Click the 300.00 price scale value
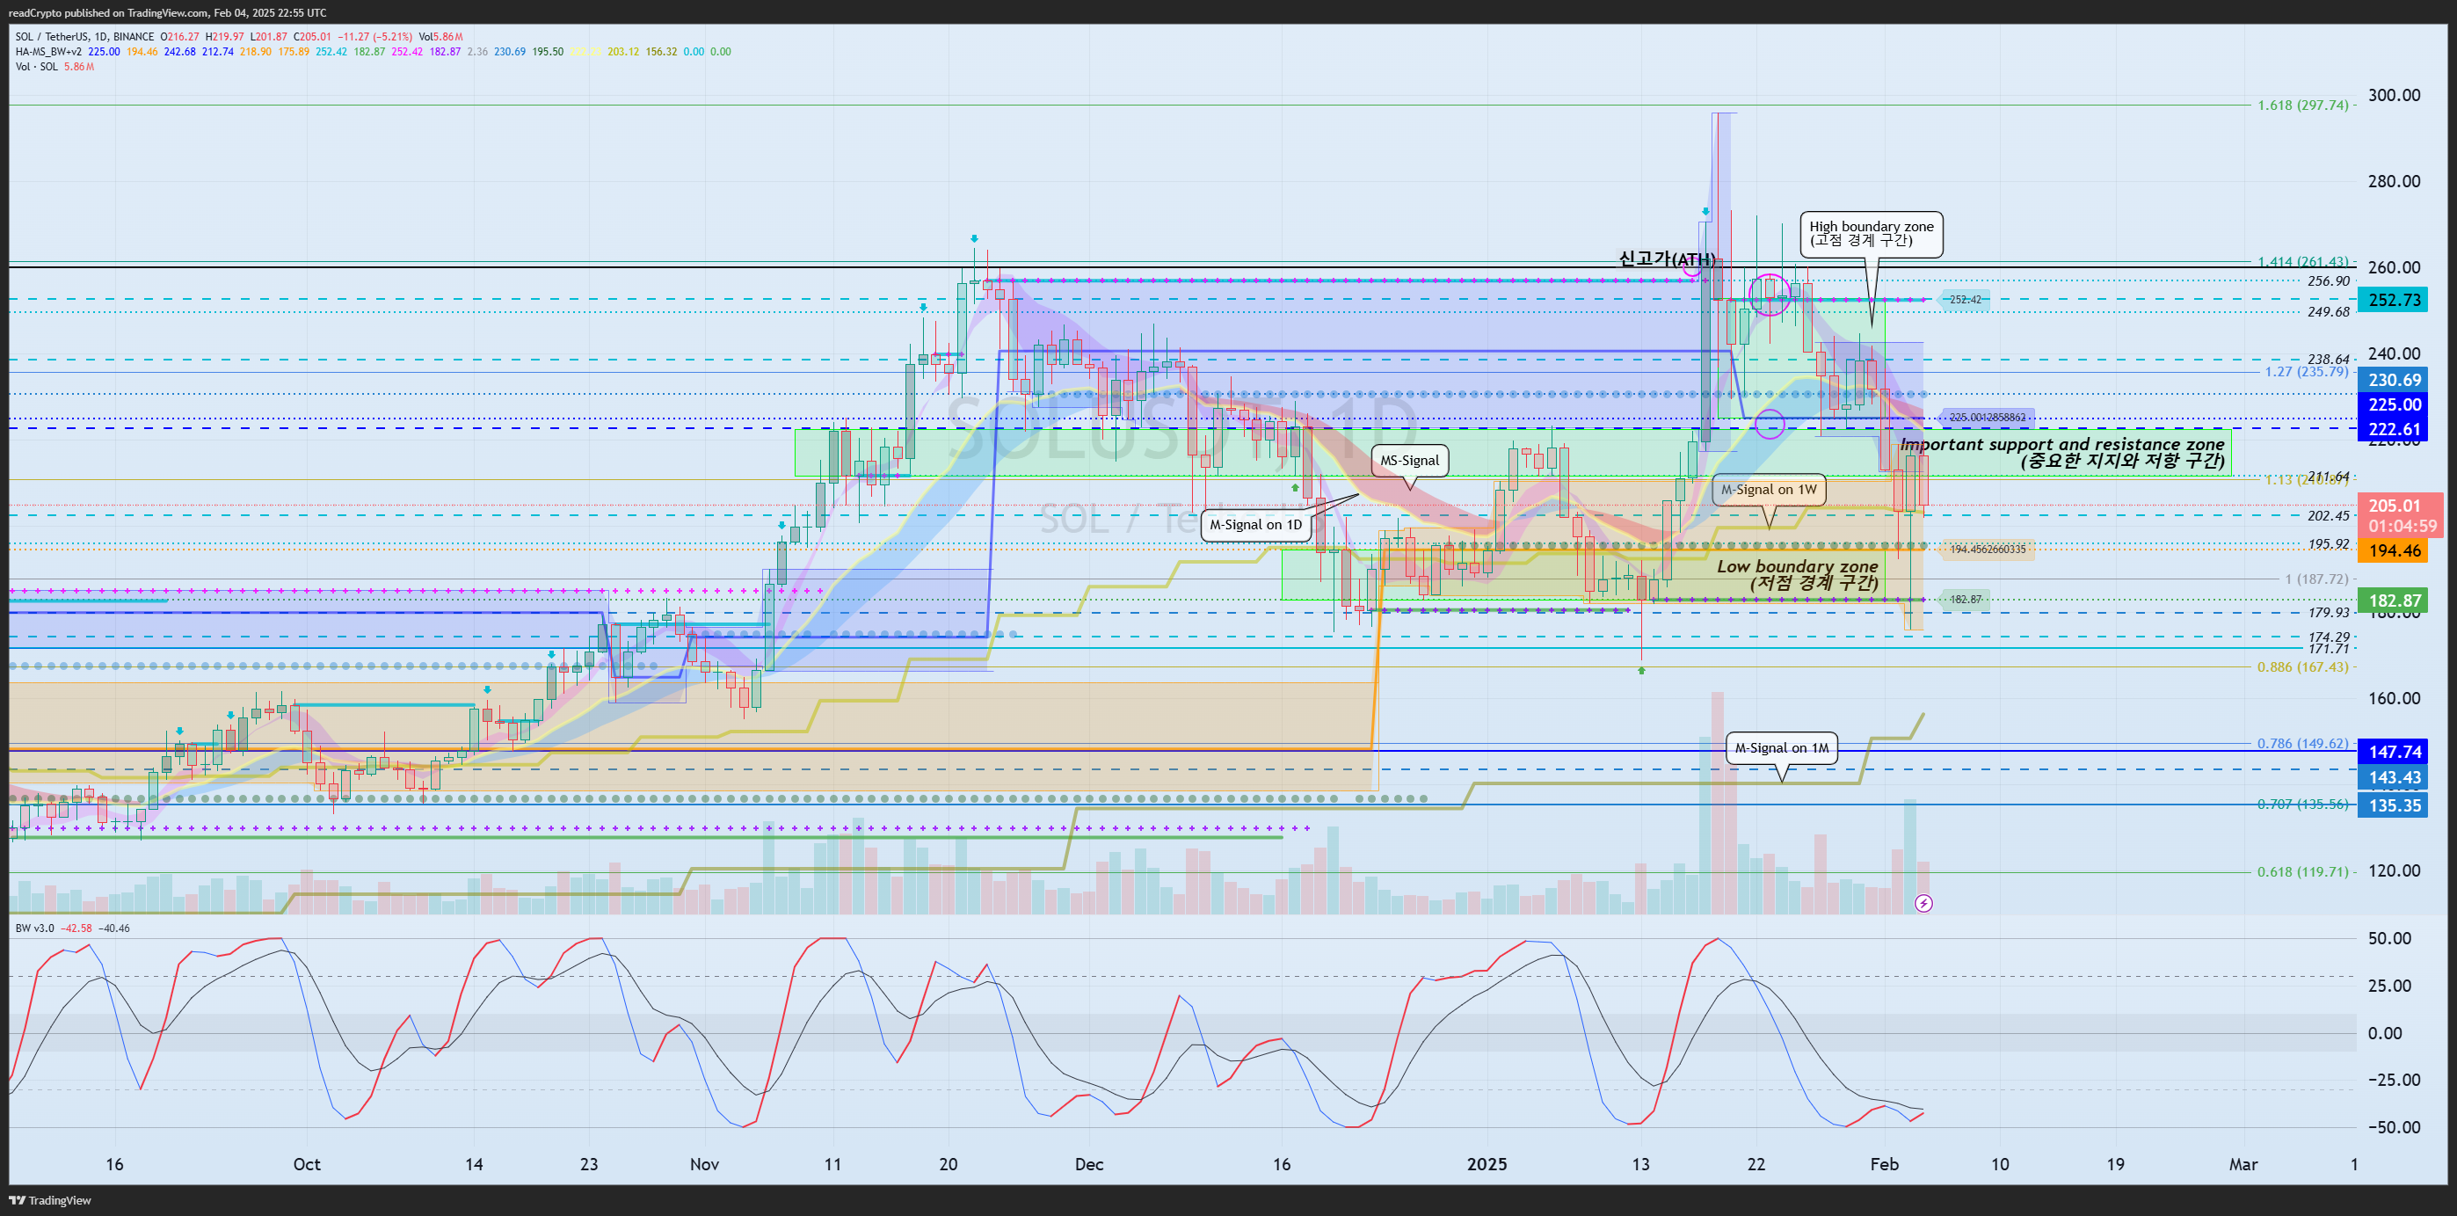The image size is (2457, 1216). point(2394,95)
